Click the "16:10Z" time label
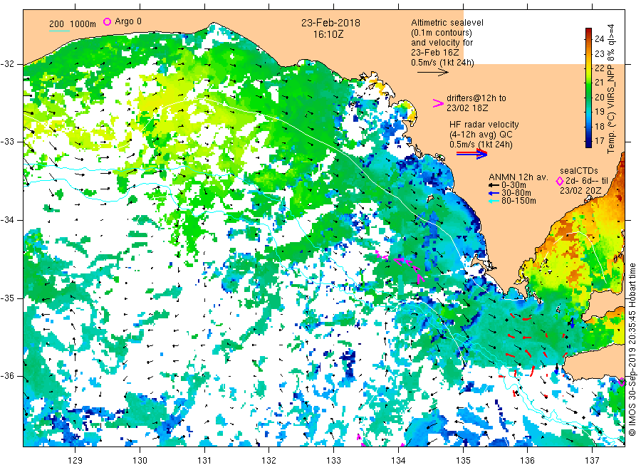This screenshot has height=470, width=641. pyautogui.click(x=328, y=34)
